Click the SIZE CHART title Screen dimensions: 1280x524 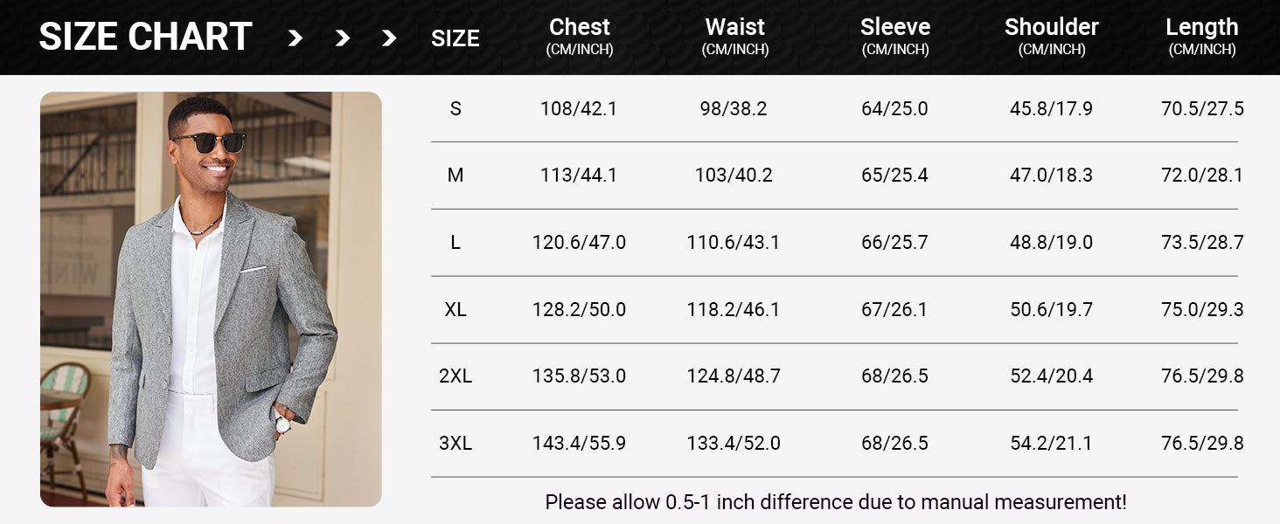145,37
